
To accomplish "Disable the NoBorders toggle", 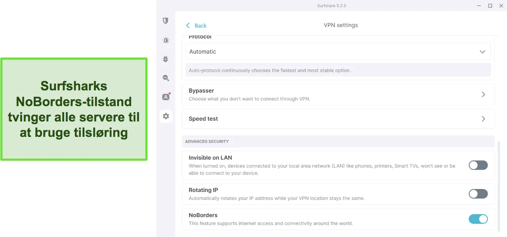I will (x=478, y=219).
